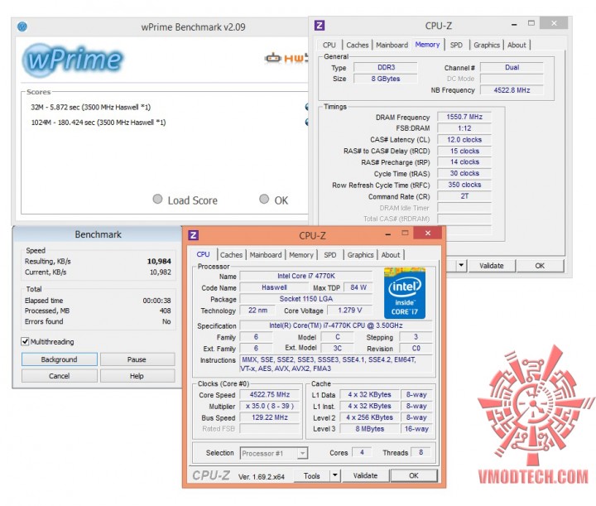Click the submit icon beside 1024M score

(306, 122)
